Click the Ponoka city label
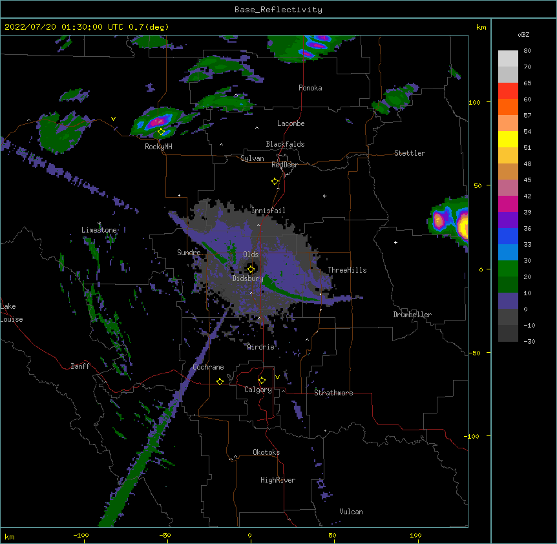The image size is (557, 544). coord(310,88)
